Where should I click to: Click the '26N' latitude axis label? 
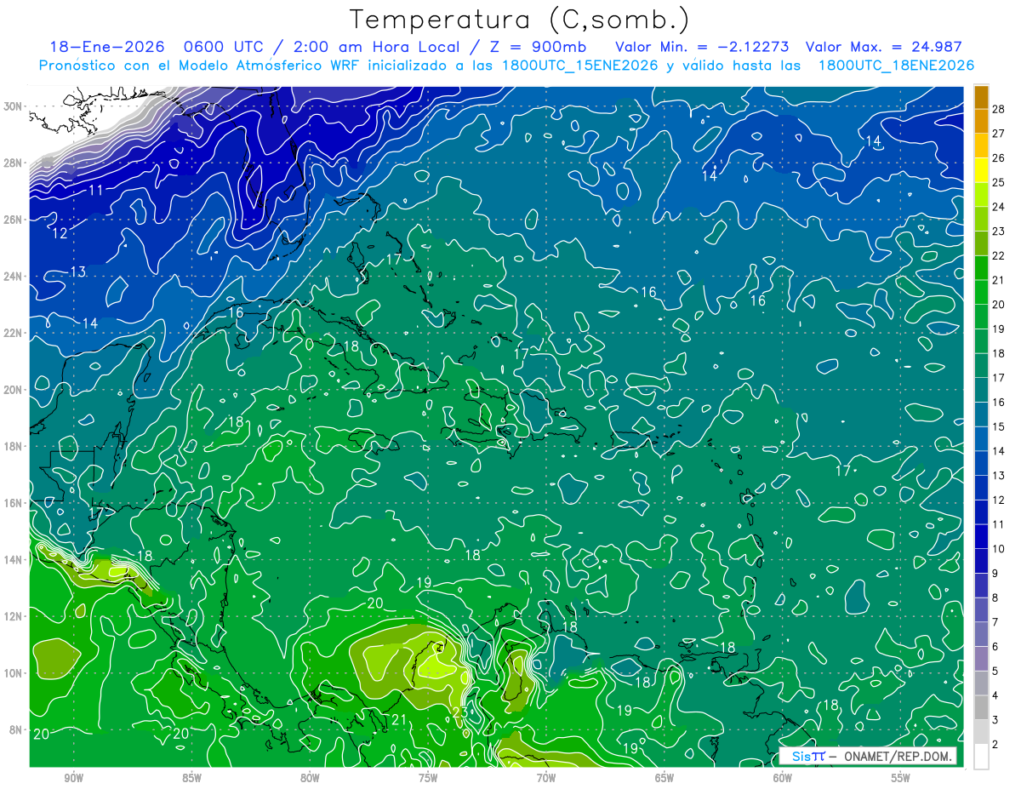[13, 220]
